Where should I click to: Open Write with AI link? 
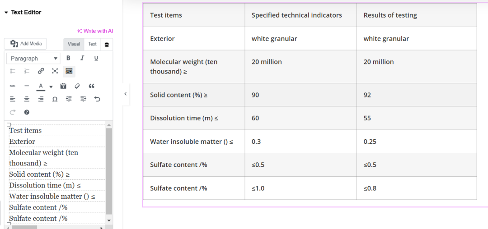(95, 31)
